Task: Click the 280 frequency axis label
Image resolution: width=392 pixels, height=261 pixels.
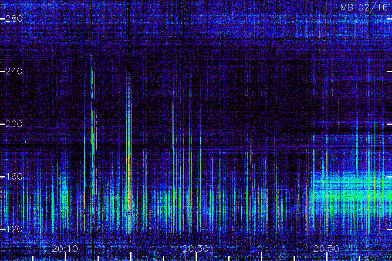Action: (14, 19)
